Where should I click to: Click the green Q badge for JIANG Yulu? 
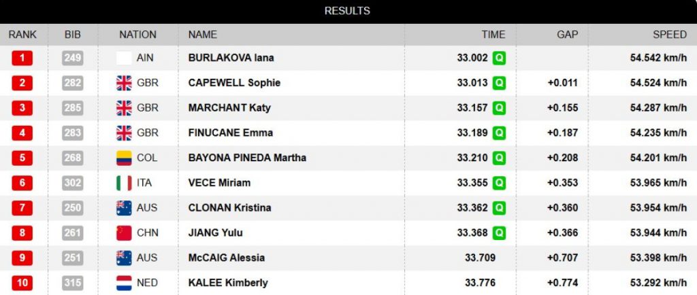coord(500,233)
